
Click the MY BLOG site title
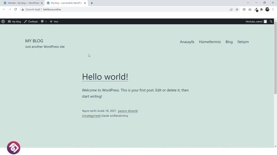34,41
